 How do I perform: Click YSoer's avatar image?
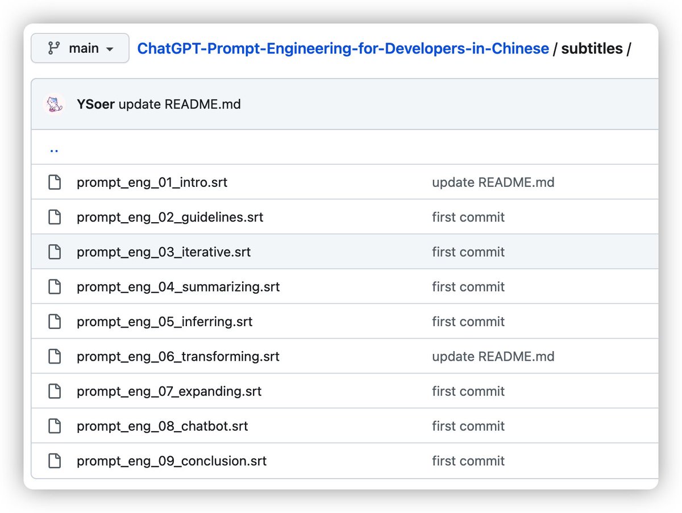[x=54, y=104]
